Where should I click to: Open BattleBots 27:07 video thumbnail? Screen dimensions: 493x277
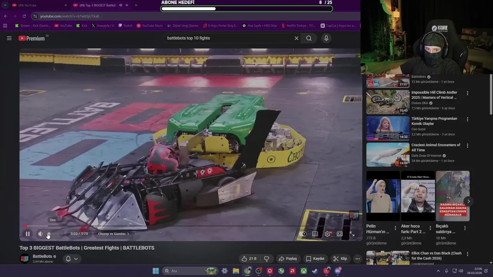tap(388, 81)
